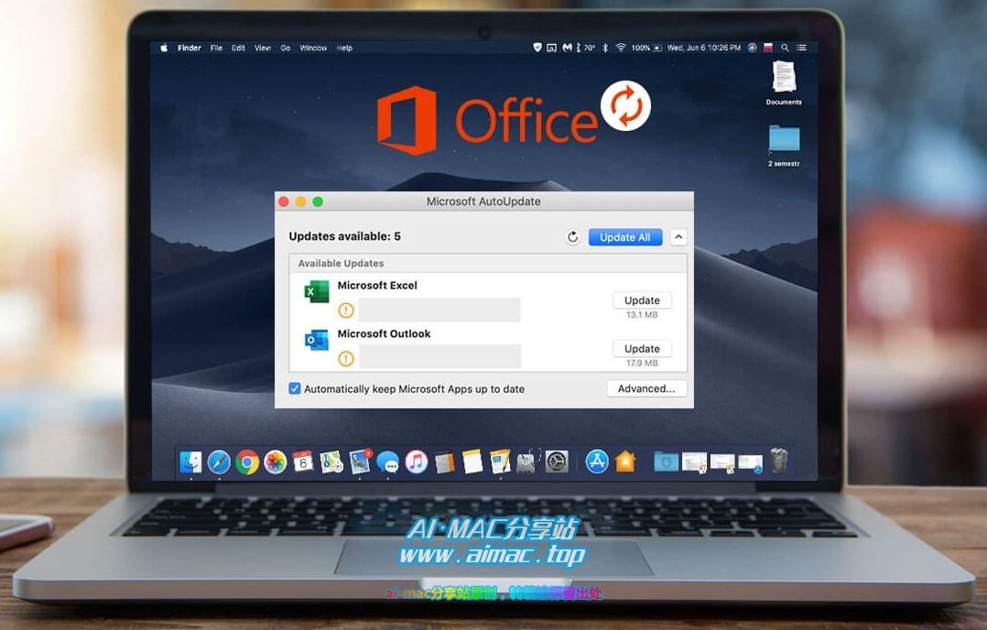Update Microsoft Outlook only
The image size is (987, 630).
(x=642, y=349)
